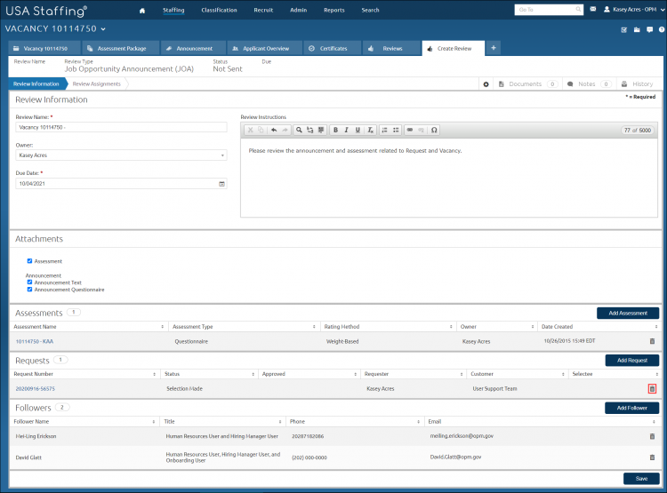
Task: Toggle underline formatting in Review Instructions
Action: [358, 130]
